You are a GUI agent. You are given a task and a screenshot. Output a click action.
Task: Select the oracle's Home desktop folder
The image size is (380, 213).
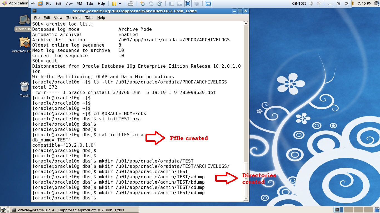coord(24,45)
